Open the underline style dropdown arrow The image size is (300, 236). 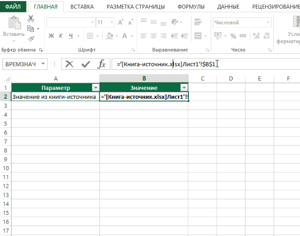78,36
